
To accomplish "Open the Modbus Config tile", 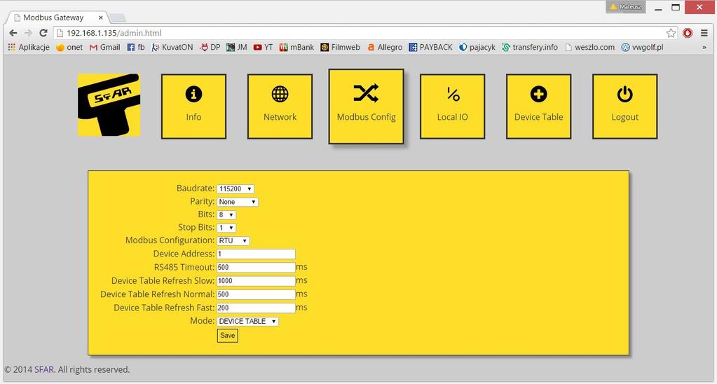I will tap(366, 107).
